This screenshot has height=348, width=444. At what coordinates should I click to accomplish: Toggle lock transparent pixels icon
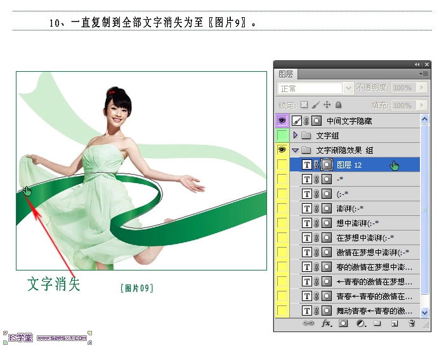pos(304,105)
